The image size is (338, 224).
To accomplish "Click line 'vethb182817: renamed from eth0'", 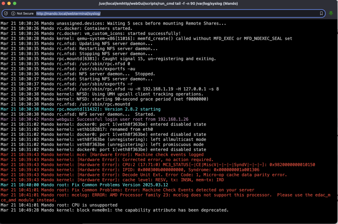I will click(x=77, y=129).
